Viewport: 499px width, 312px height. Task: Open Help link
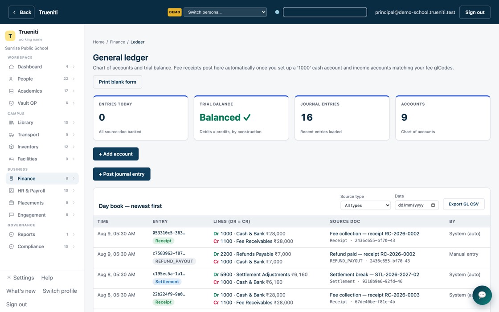pyautogui.click(x=47, y=278)
